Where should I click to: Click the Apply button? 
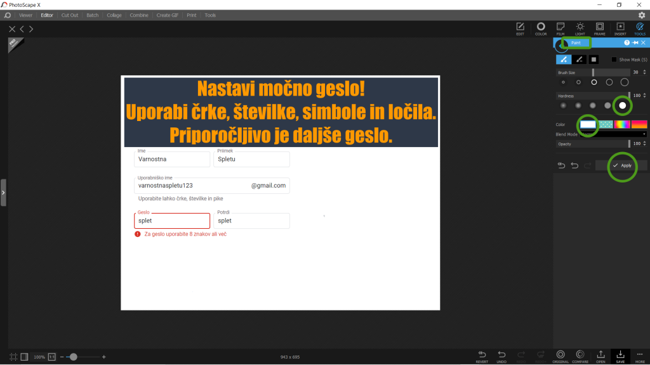621,165
